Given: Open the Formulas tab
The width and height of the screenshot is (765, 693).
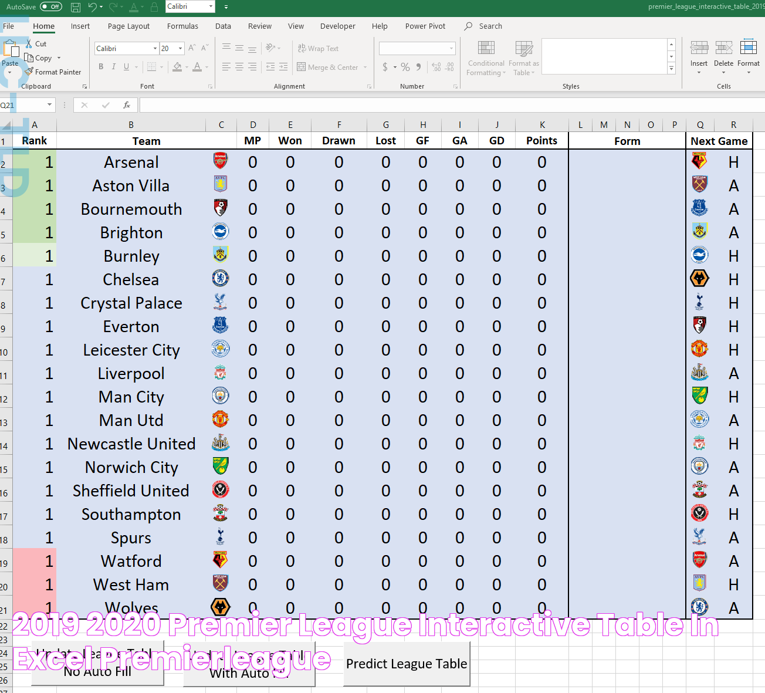Looking at the screenshot, I should (182, 26).
